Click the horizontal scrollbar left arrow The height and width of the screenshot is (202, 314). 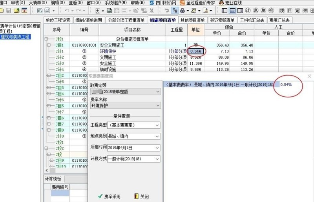tap(47, 170)
